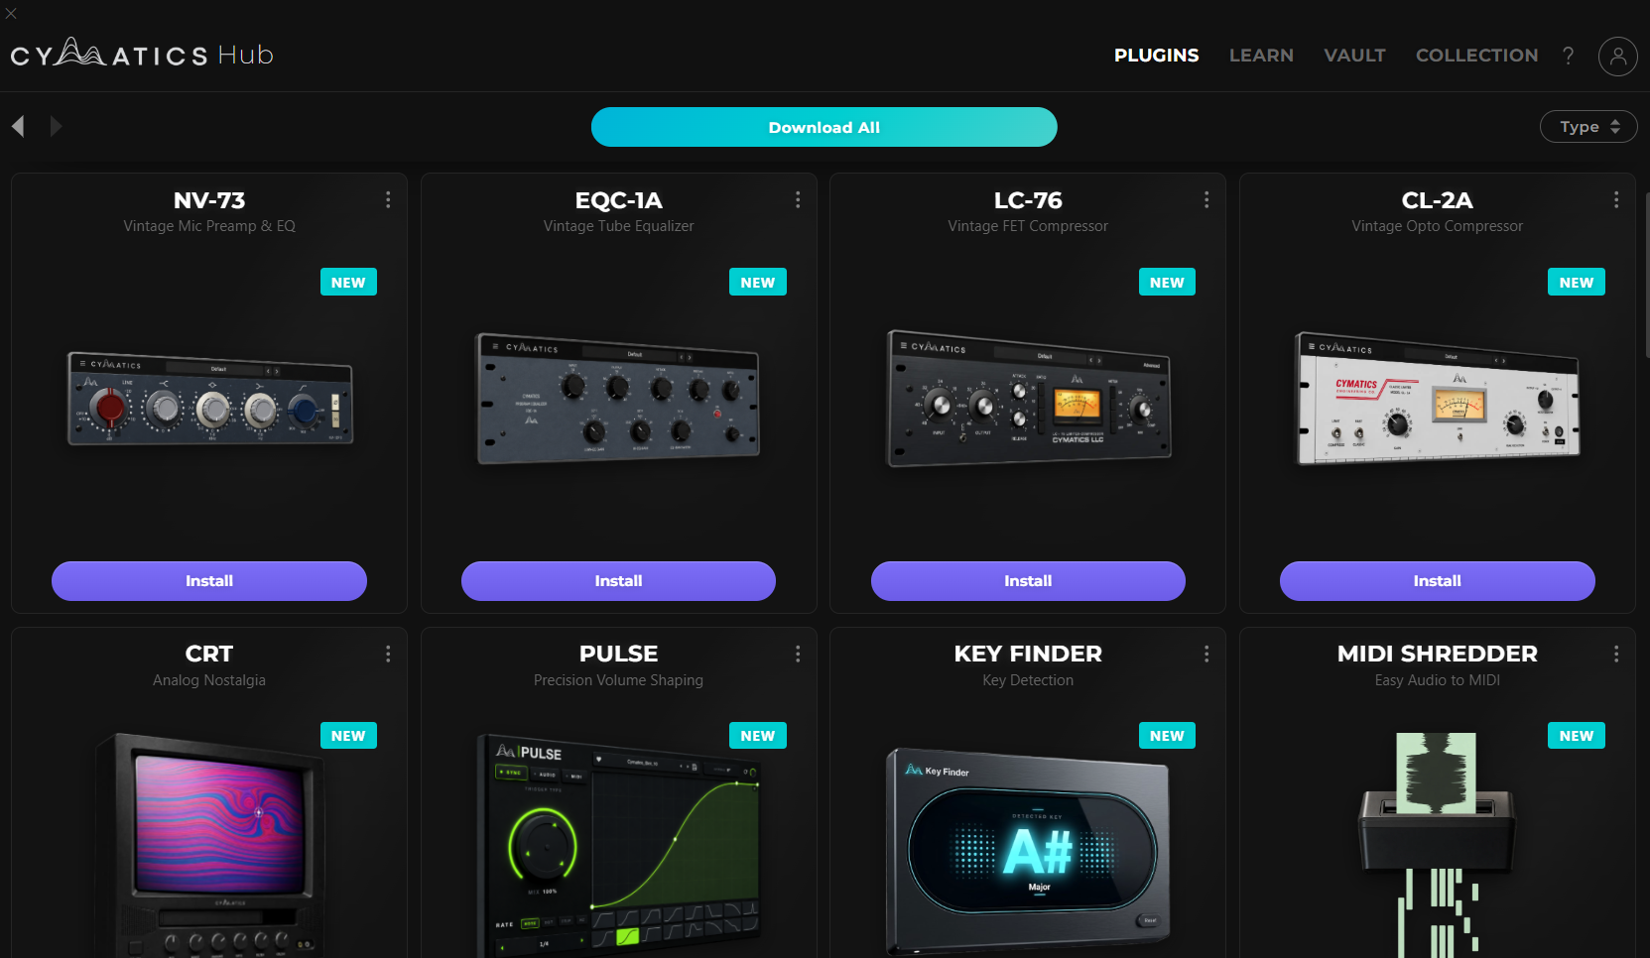1650x958 pixels.
Task: Click the KEY FINDER title text
Action: click(1028, 655)
